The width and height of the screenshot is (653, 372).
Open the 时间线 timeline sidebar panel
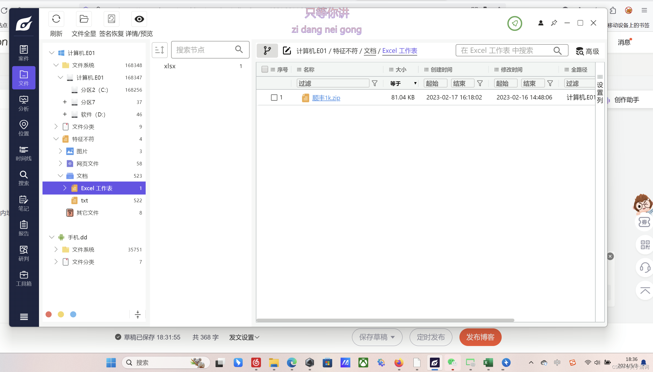24,153
